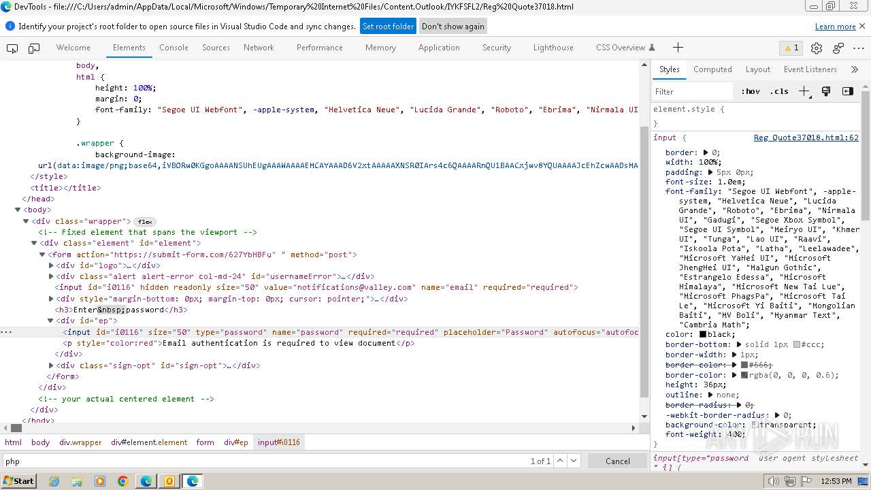
Task: Add a new DevTools tab with plus icon
Action: click(678, 48)
